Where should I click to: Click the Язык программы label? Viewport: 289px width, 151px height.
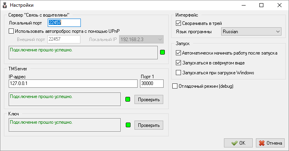pos(194,32)
